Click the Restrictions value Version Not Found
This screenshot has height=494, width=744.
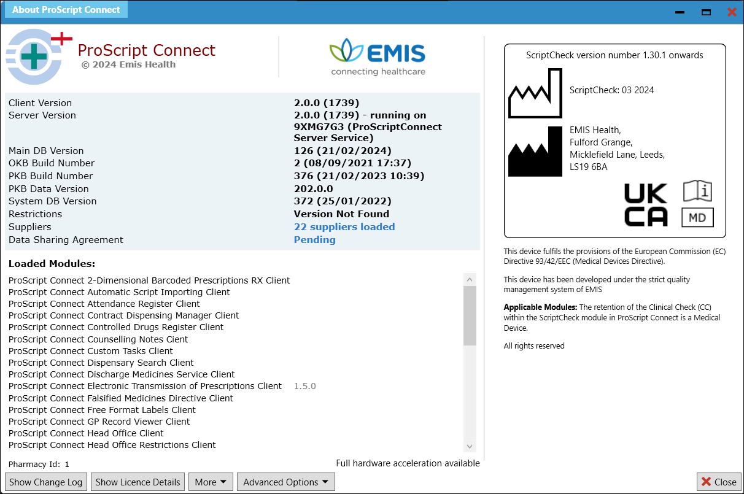click(x=341, y=214)
